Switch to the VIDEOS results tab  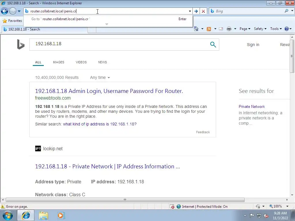point(81,62)
